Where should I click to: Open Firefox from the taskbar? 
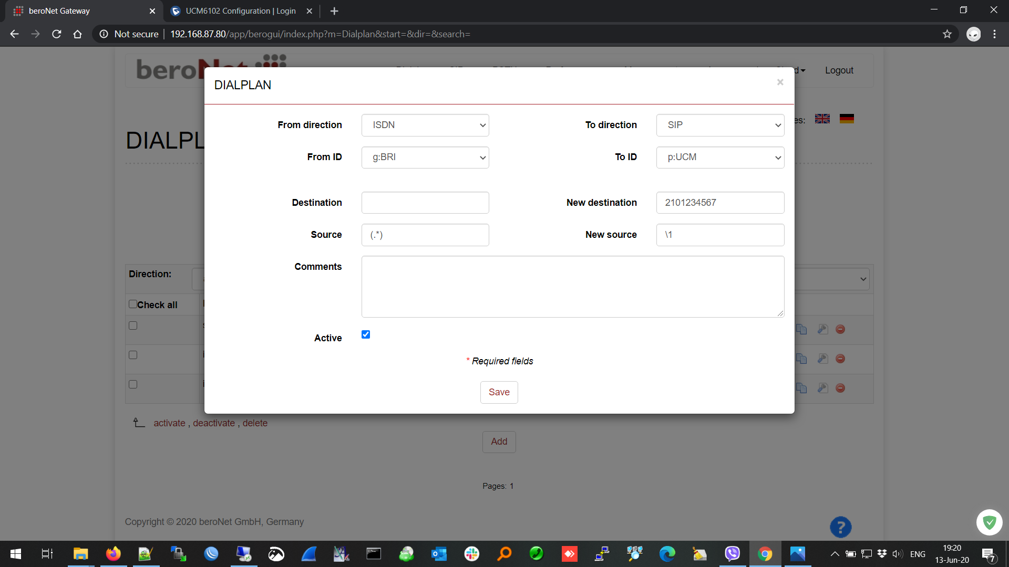[113, 554]
